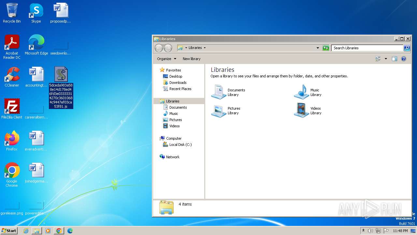The height and width of the screenshot is (235, 417).
Task: Launch Chrome from the taskbar
Action: (x=59, y=231)
